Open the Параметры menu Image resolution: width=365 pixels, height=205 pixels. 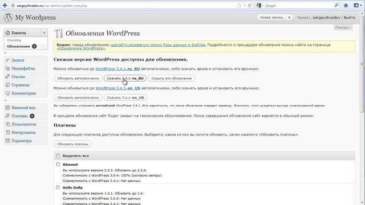(22, 141)
